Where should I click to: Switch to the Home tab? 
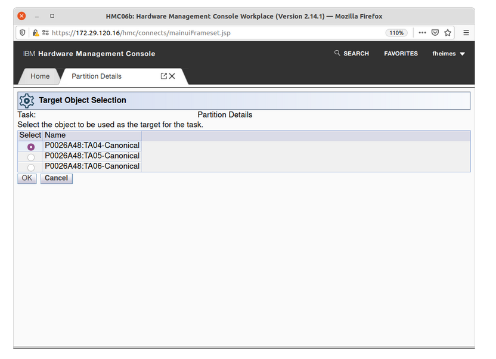point(40,76)
